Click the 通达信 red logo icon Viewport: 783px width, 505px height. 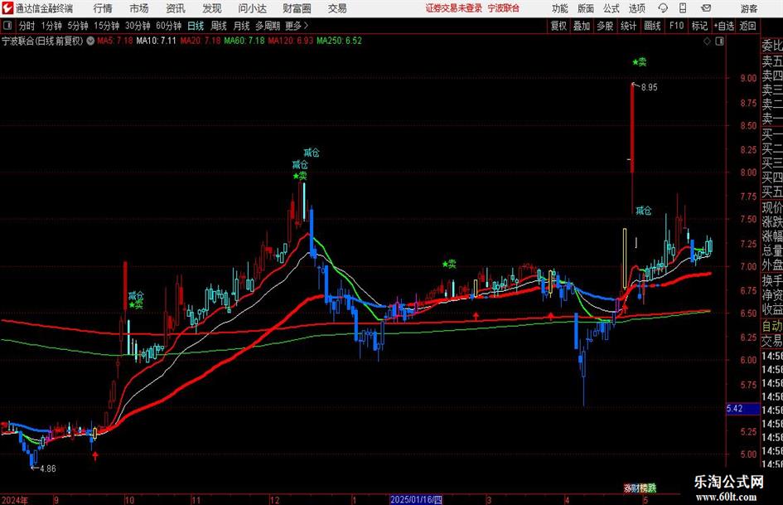pos(7,8)
